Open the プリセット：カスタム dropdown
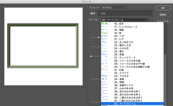 pyautogui.click(x=107, y=7)
